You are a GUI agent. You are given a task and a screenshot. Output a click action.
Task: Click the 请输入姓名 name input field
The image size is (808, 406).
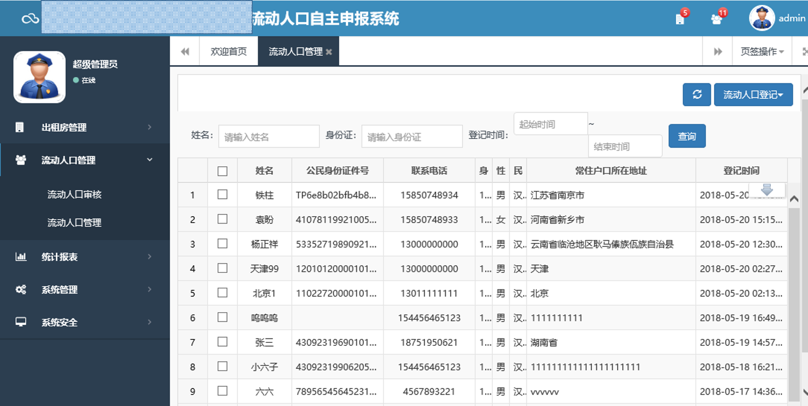coord(268,136)
